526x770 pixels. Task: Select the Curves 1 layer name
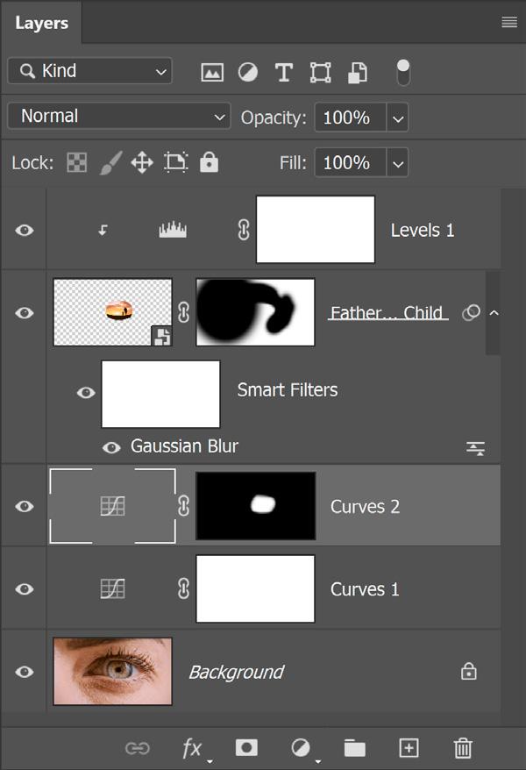[365, 589]
